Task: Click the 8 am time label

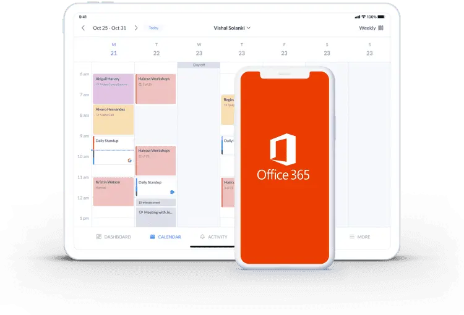Action: pyautogui.click(x=84, y=115)
